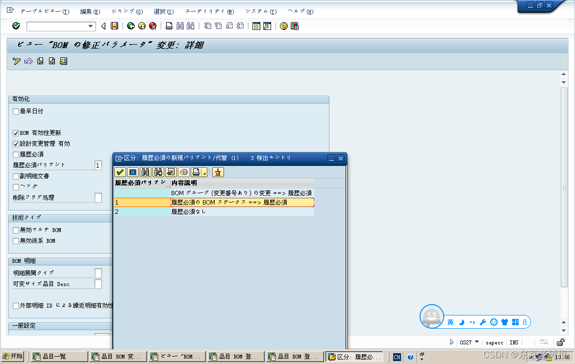Open the command field dropdown arrow

89,26
